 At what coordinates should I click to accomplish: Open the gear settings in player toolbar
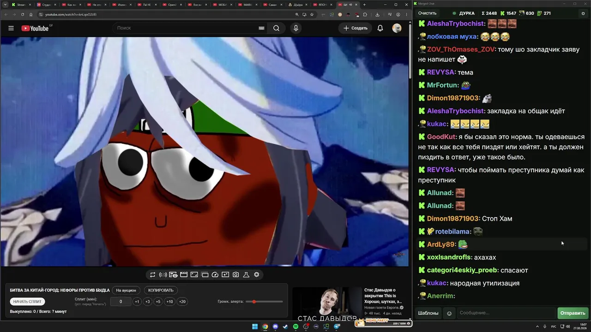click(x=257, y=275)
